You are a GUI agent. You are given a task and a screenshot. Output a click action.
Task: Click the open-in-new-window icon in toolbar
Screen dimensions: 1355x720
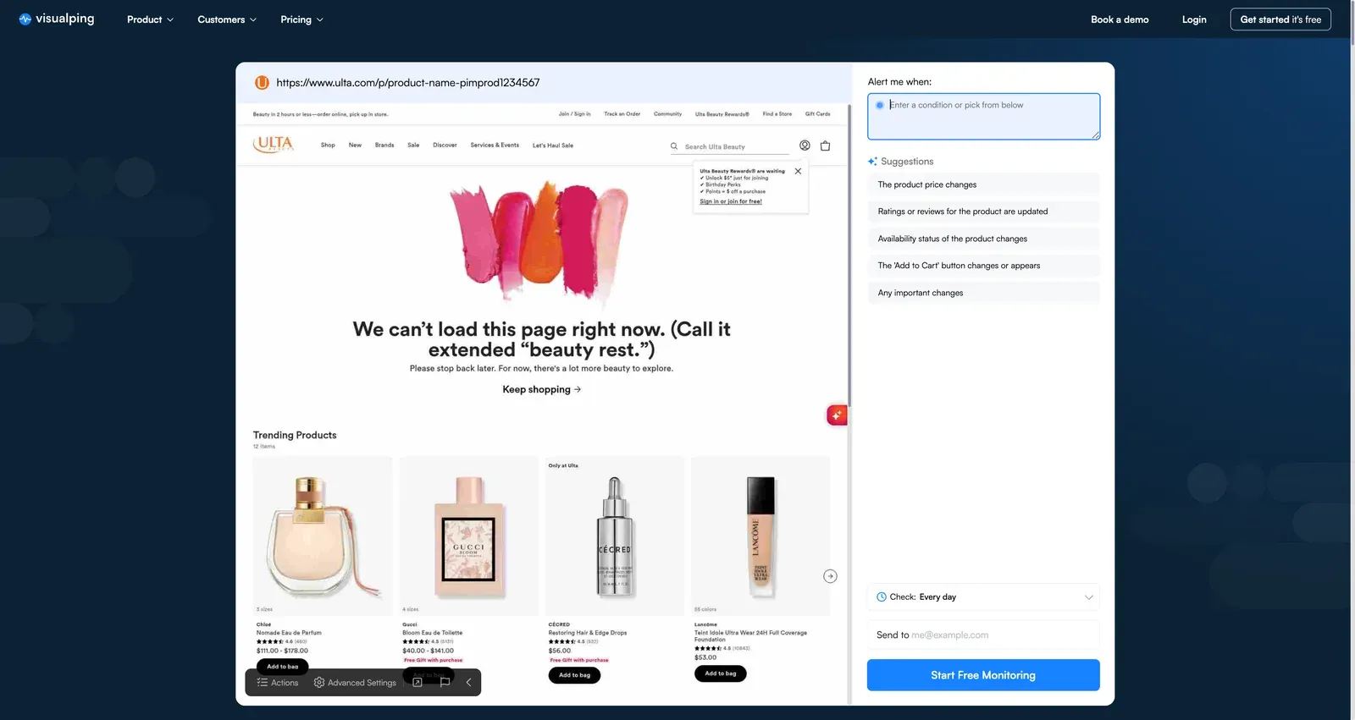(418, 683)
